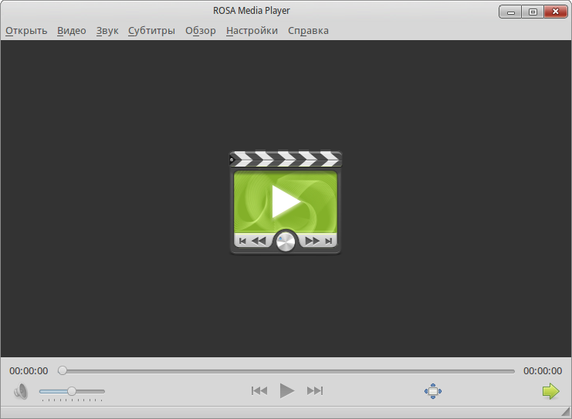Open the Субтитры menu
This screenshot has height=419, width=572.
pos(152,31)
